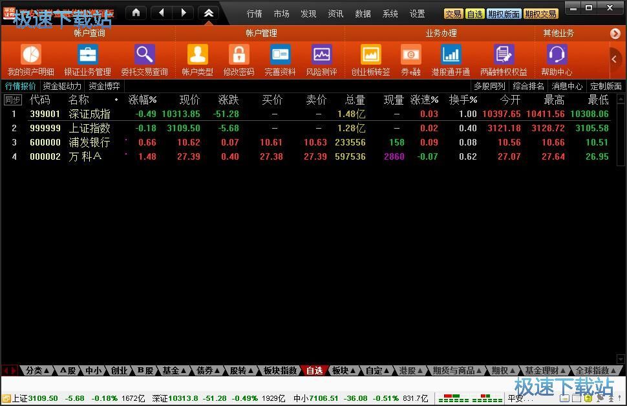The width and height of the screenshot is (627, 406).
Task: Navigate forward with right arrow icon
Action: coord(184,13)
